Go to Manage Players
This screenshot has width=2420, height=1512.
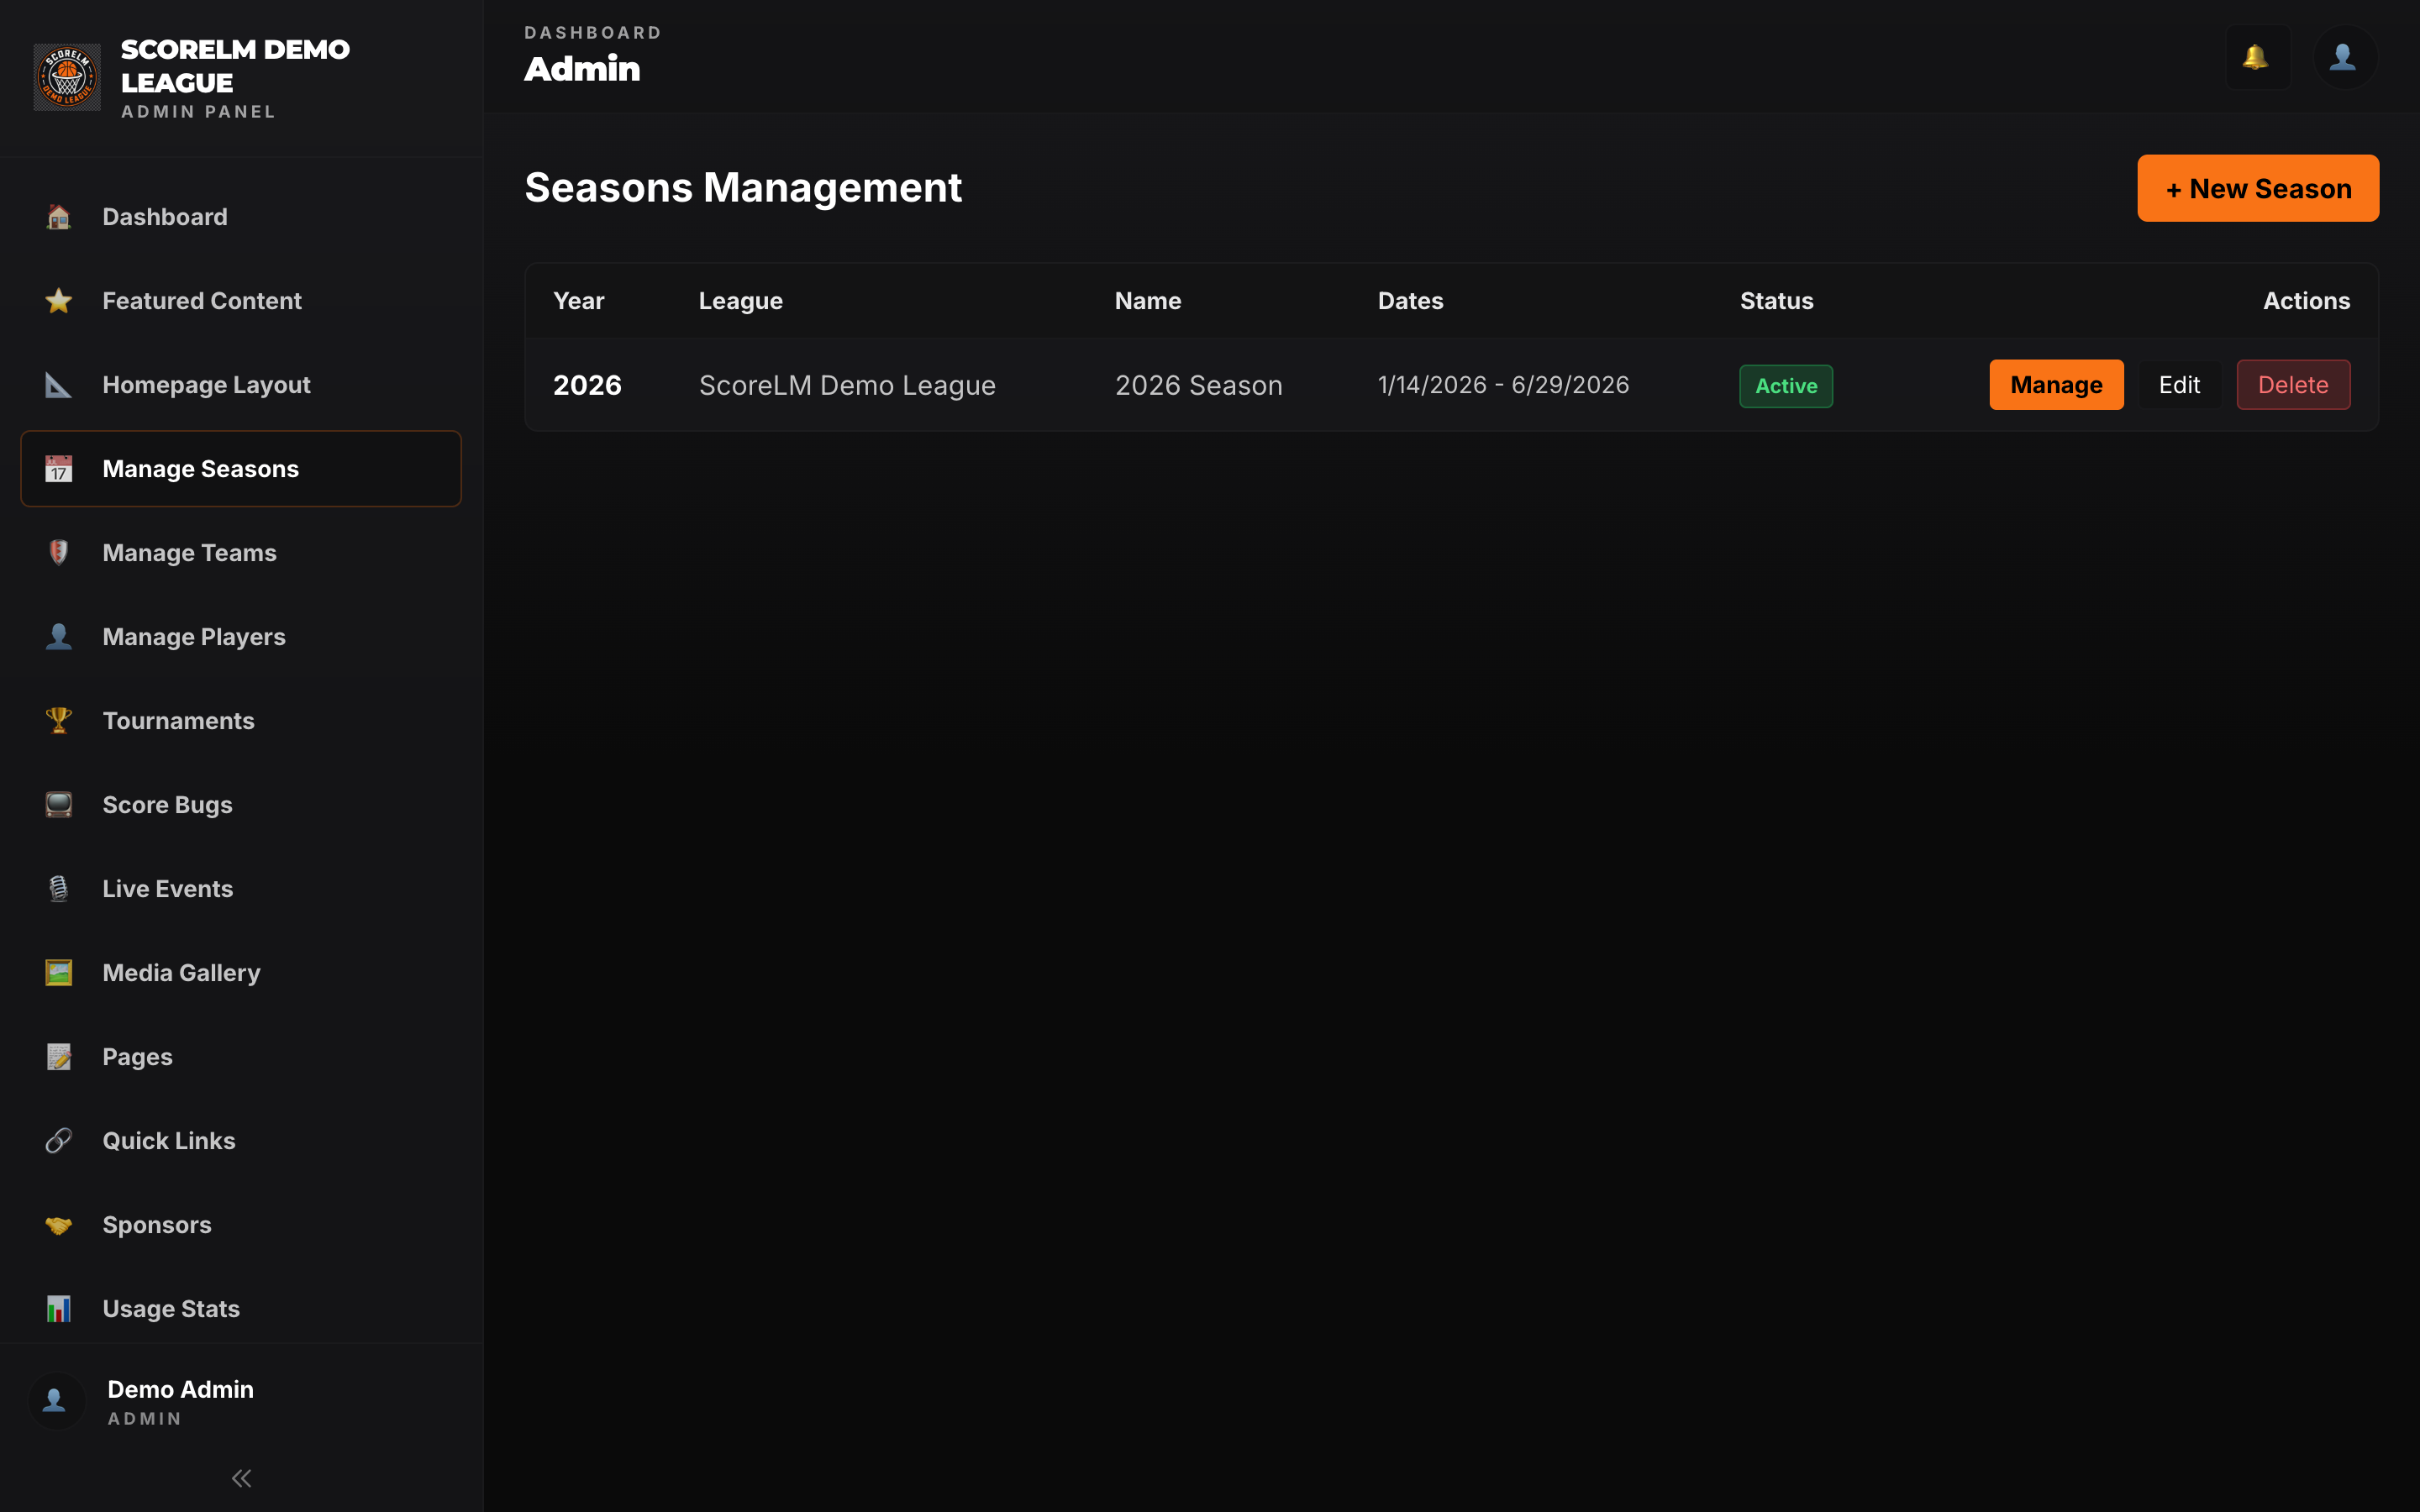pyautogui.click(x=241, y=637)
